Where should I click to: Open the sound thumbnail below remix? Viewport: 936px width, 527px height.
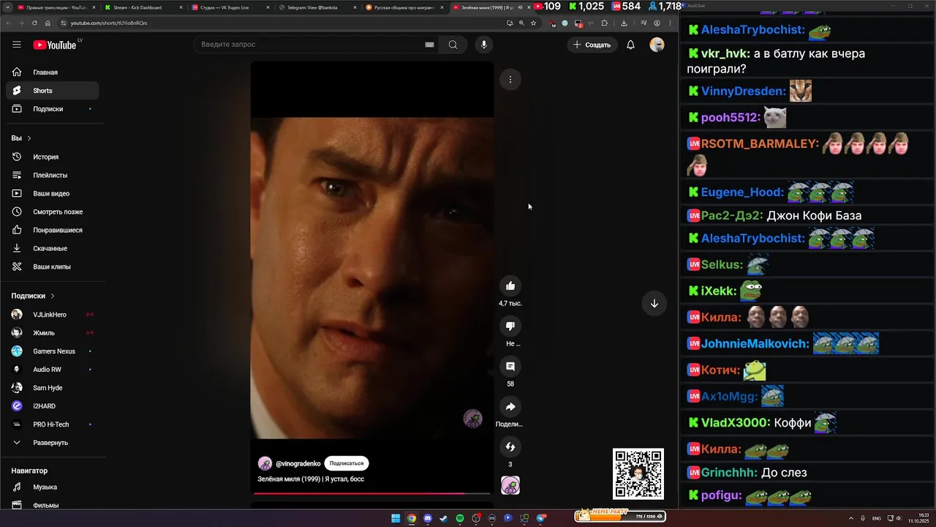[510, 485]
